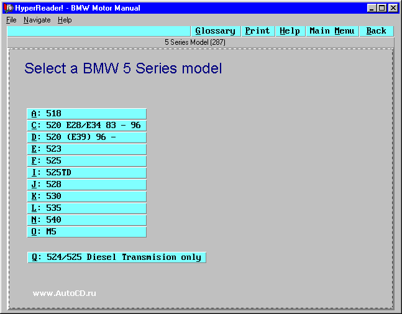
Task: Select C: 520 E28/E34 83 - 96
Action: [x=86, y=126]
